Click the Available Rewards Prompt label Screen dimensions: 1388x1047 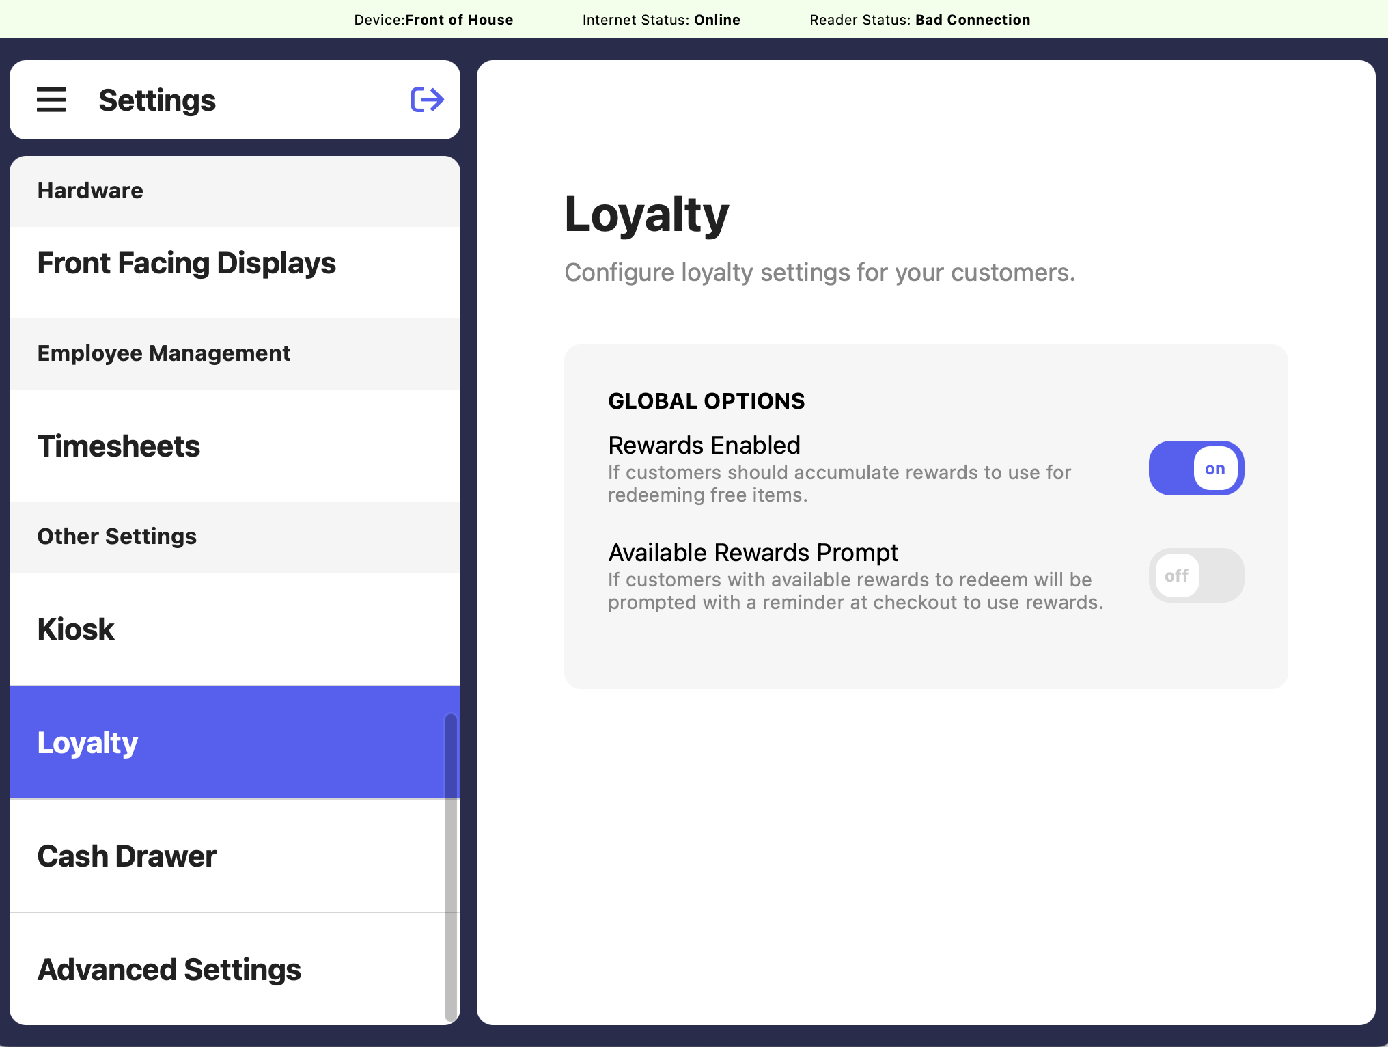753,553
